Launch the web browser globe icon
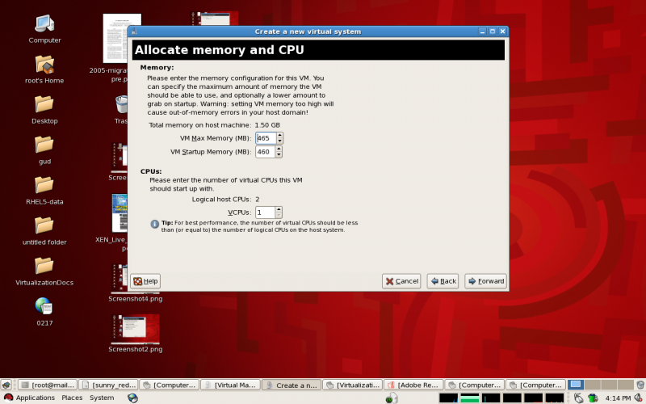The width and height of the screenshot is (646, 404). point(132,398)
